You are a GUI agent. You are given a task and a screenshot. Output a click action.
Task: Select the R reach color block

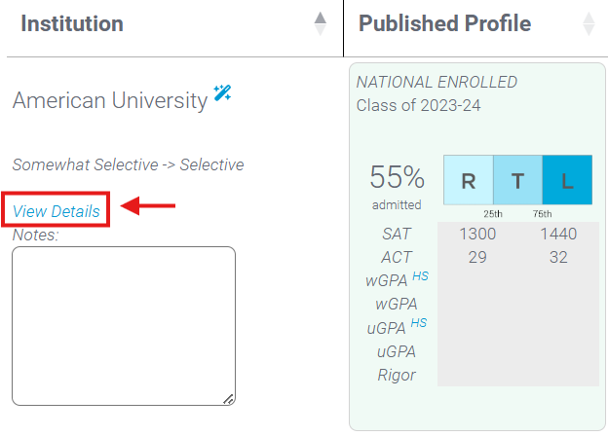469,180
